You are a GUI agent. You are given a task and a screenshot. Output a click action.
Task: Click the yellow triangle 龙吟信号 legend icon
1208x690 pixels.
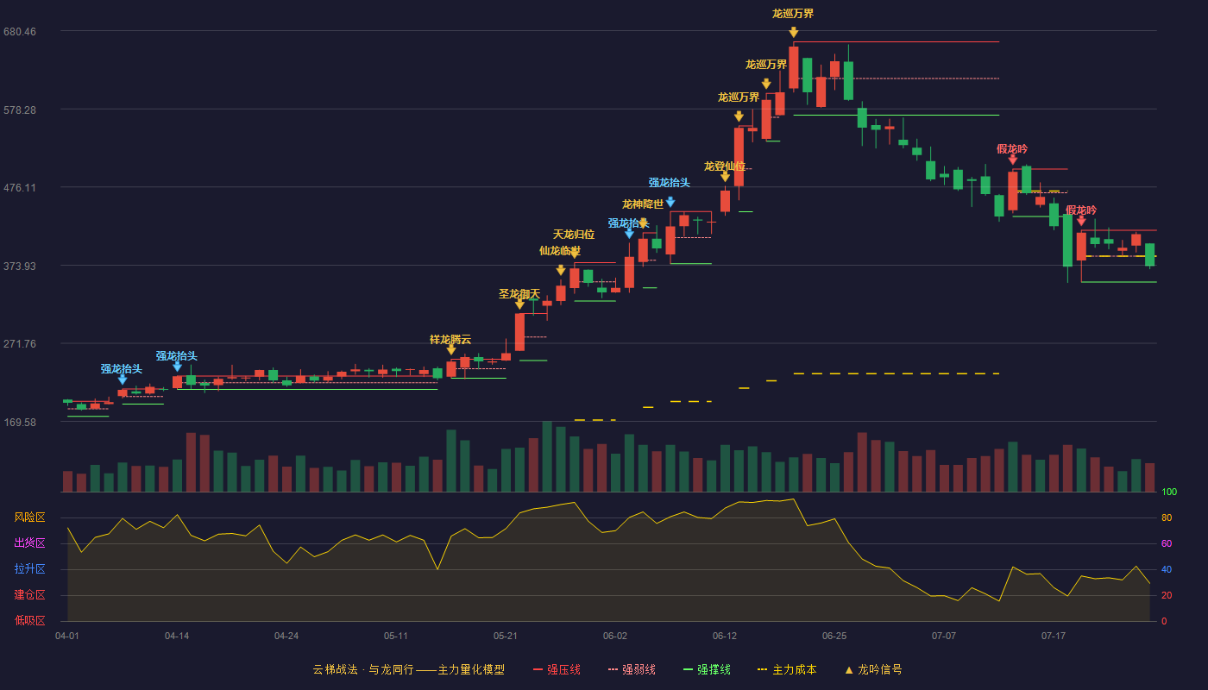[848, 669]
